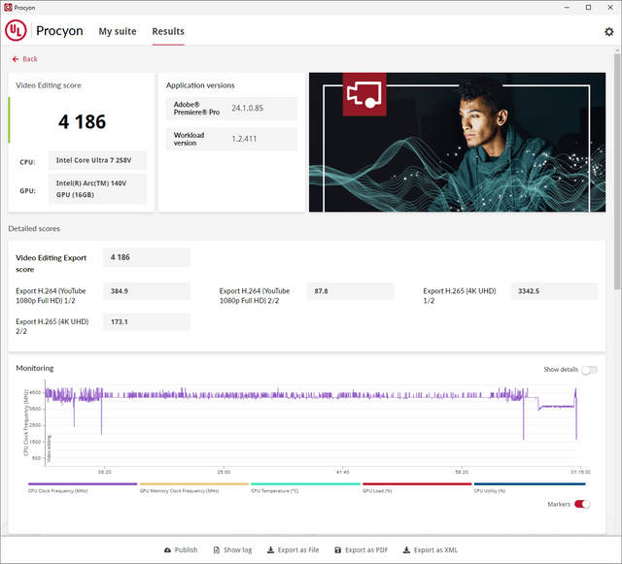Click the Workload version 1.2.411

pyautogui.click(x=244, y=139)
